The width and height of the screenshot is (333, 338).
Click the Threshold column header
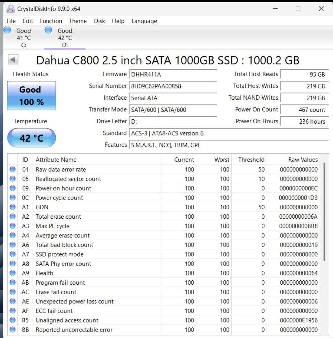249,159
